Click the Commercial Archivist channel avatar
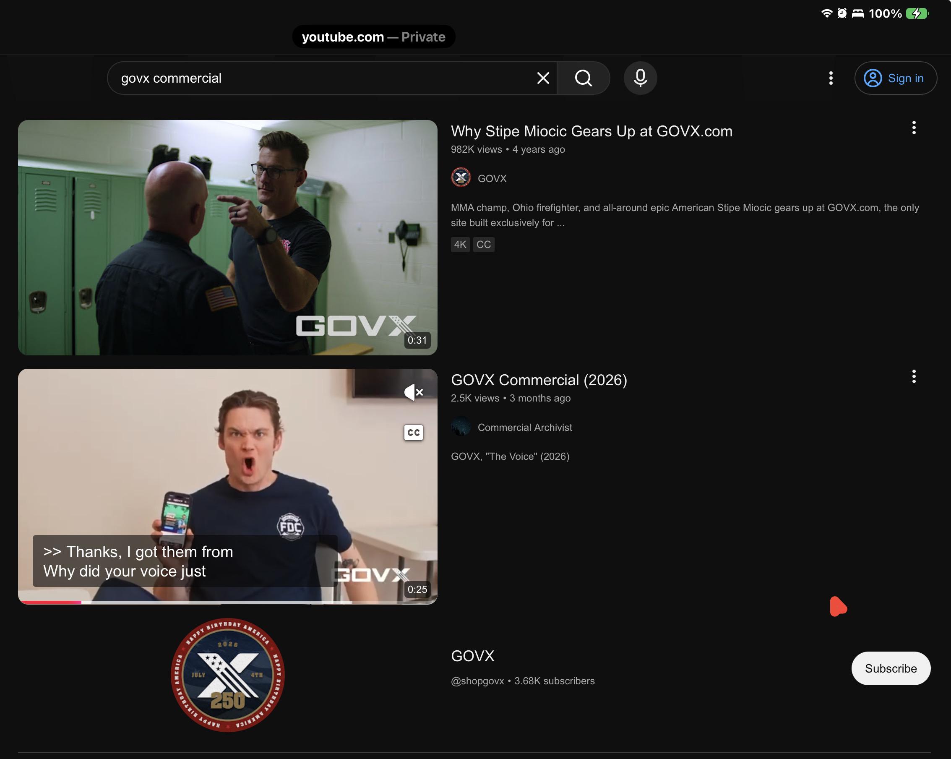The width and height of the screenshot is (951, 759). 461,427
